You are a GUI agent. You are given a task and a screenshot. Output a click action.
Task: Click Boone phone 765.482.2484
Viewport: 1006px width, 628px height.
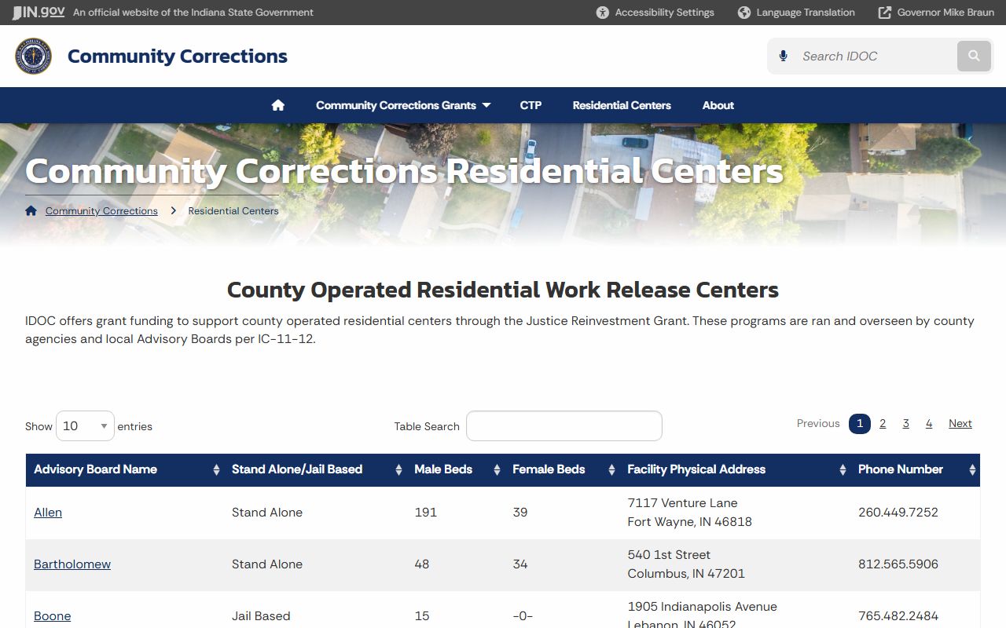point(898,616)
